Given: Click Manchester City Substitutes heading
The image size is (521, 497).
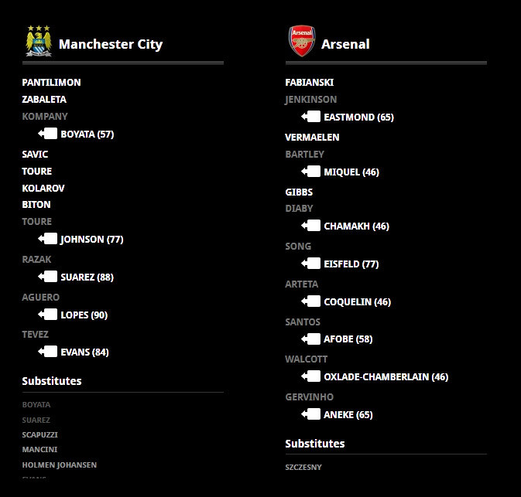Looking at the screenshot, I should 52,380.
